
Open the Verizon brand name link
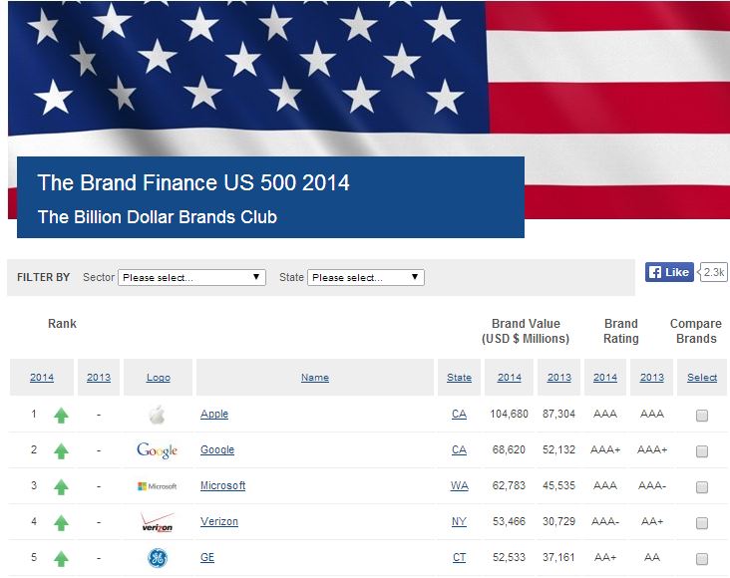tap(218, 522)
